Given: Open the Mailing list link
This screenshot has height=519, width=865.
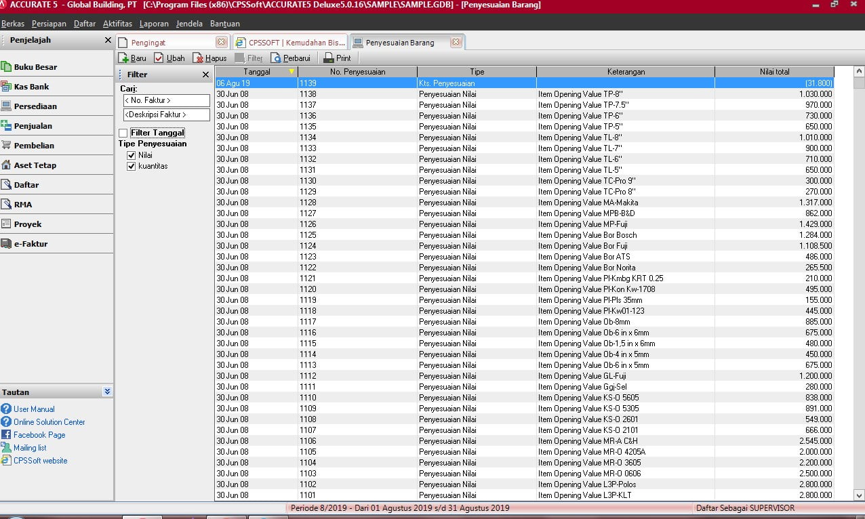Looking at the screenshot, I should 30,448.
